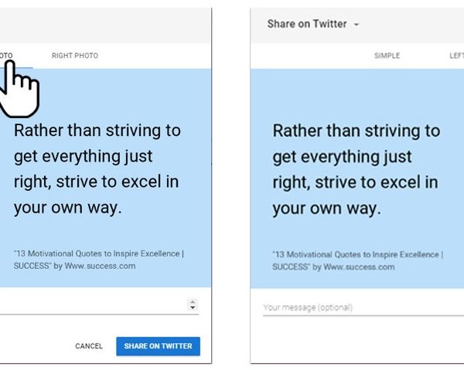Image resolution: width=464 pixels, height=370 pixels.
Task: Click the gray header bar of left dialog
Action: [x=106, y=25]
